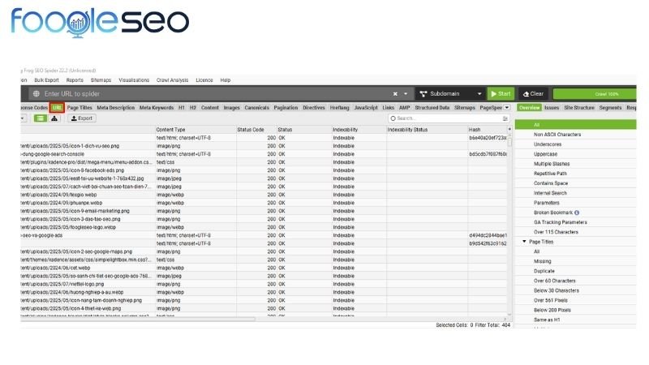
Task: Open the Subdomain crawl mode dropdown
Action: pyautogui.click(x=449, y=94)
